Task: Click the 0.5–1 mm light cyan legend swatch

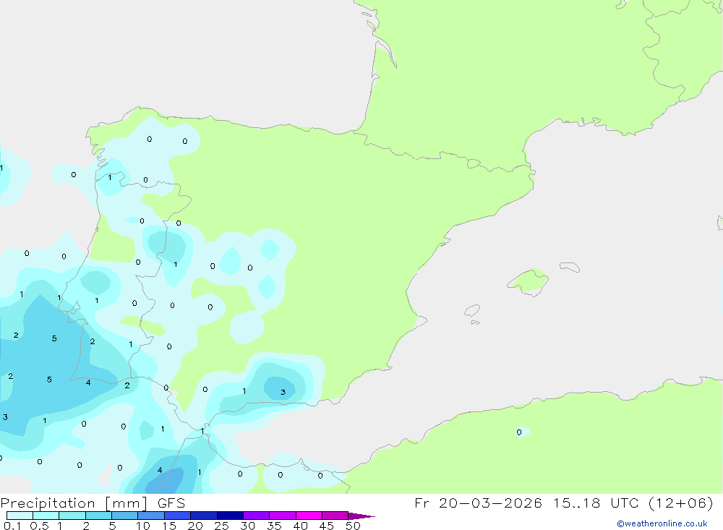Action: [46, 516]
